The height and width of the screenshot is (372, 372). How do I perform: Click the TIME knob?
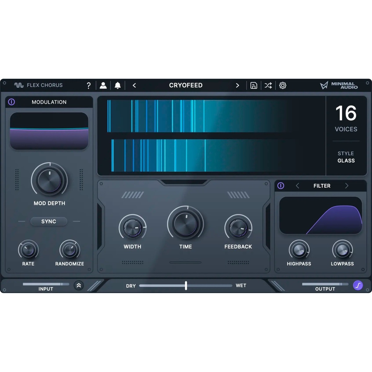coord(185,224)
